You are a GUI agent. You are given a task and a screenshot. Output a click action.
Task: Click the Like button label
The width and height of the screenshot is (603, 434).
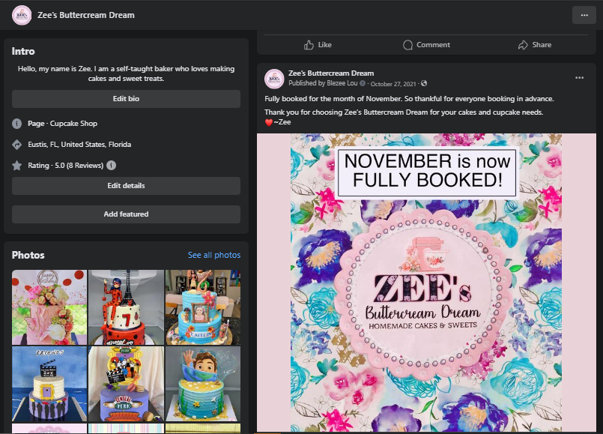(324, 45)
